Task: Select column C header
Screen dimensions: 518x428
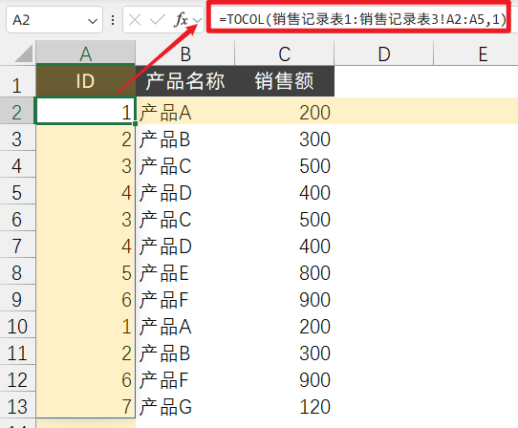Action: coord(285,53)
